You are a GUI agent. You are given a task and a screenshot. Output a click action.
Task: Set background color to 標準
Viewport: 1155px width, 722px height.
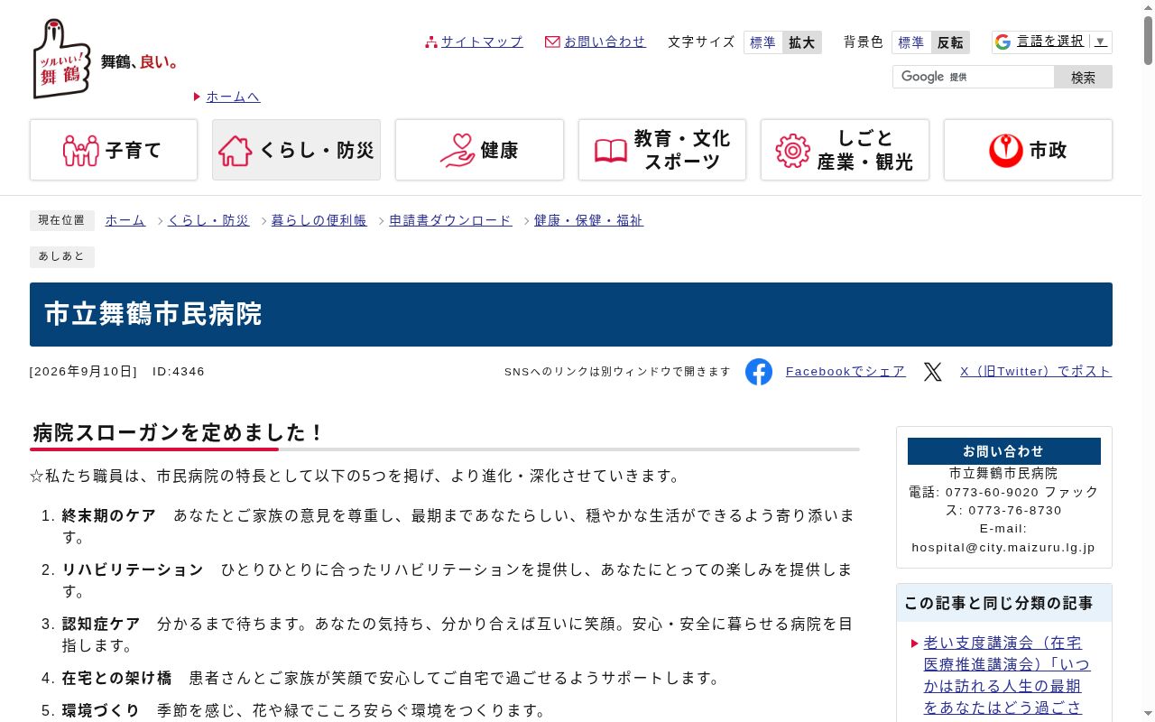pyautogui.click(x=911, y=42)
